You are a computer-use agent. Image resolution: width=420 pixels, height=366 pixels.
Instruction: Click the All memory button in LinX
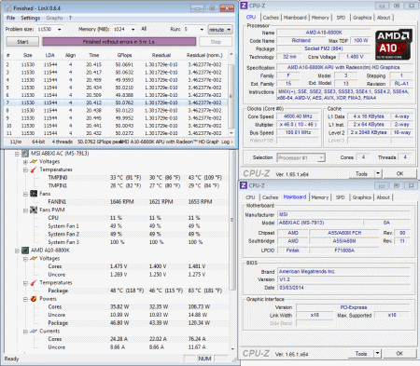[144, 29]
